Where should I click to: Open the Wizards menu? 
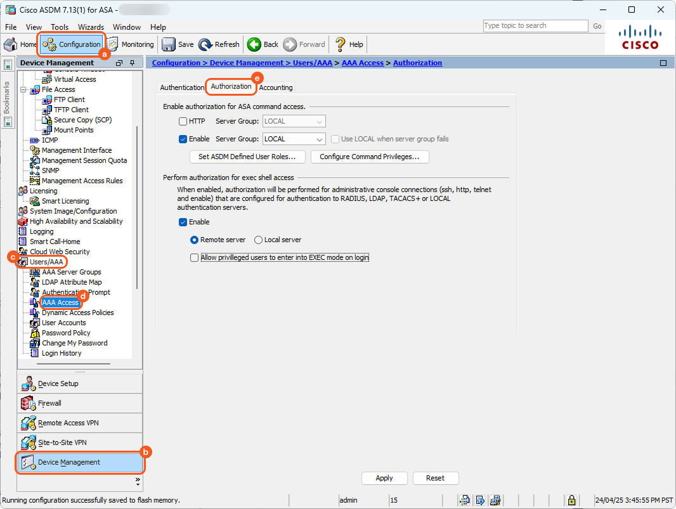91,27
